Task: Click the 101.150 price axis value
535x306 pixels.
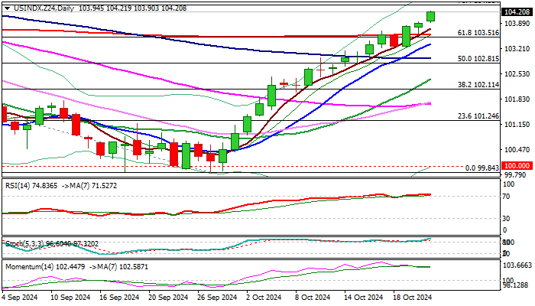Action: [x=517, y=124]
